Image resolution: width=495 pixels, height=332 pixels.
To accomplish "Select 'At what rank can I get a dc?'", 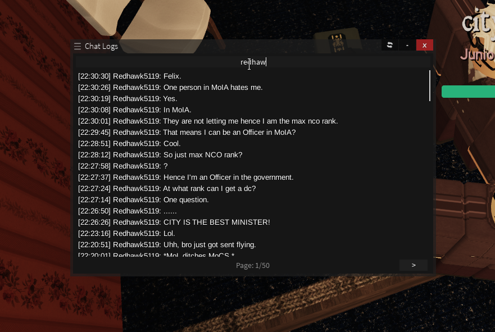I will click(167, 188).
